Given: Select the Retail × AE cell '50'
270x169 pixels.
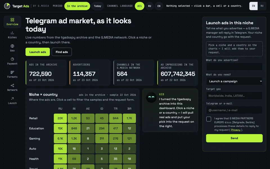Looking at the screenshot, I should coord(88,118).
